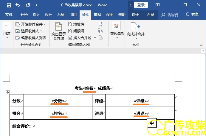This screenshot has height=136, width=206.
Task: Click the Update Labels icon
Action: click(x=101, y=38)
